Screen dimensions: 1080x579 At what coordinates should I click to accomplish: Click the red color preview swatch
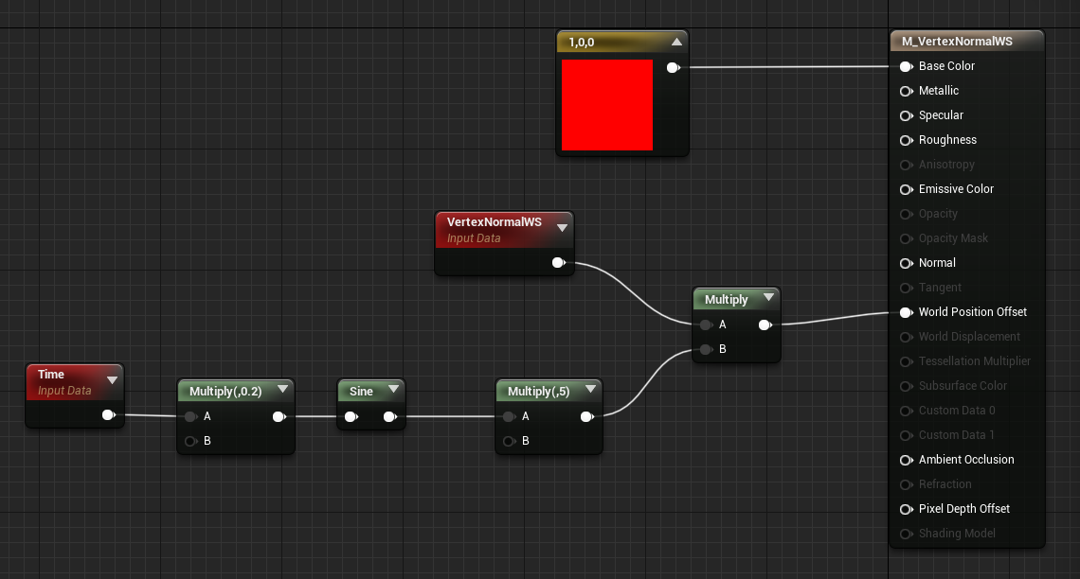pyautogui.click(x=607, y=104)
